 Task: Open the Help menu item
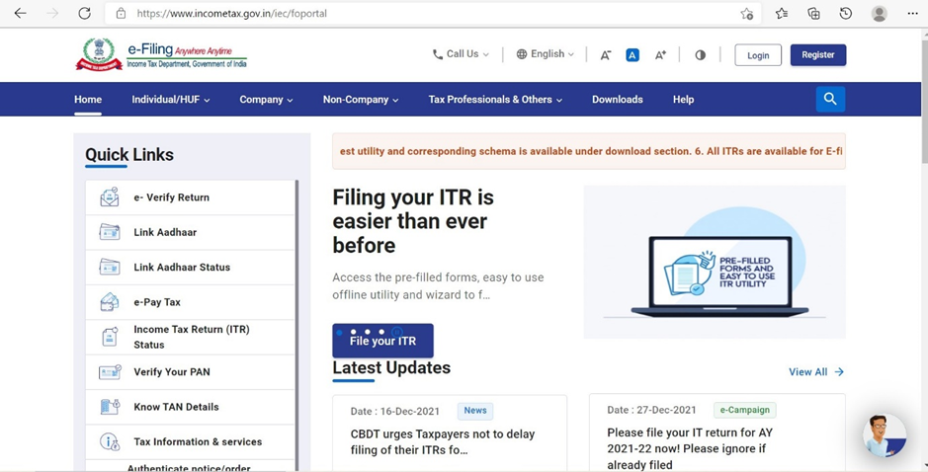coord(683,100)
